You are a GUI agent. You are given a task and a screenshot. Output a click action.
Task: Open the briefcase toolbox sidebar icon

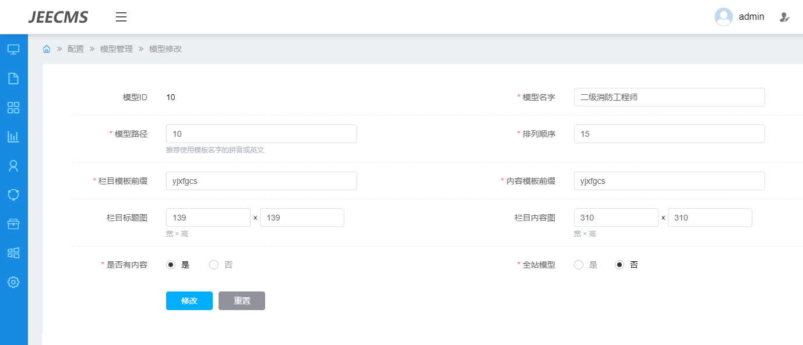13,224
